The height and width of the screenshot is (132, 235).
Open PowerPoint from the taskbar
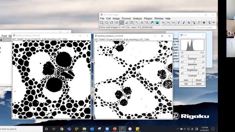[115, 129]
